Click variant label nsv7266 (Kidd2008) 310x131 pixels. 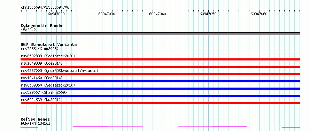[40, 49]
